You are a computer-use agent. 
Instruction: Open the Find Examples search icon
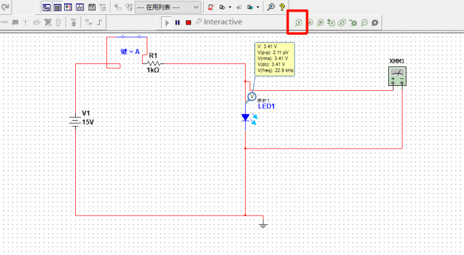pos(270,7)
